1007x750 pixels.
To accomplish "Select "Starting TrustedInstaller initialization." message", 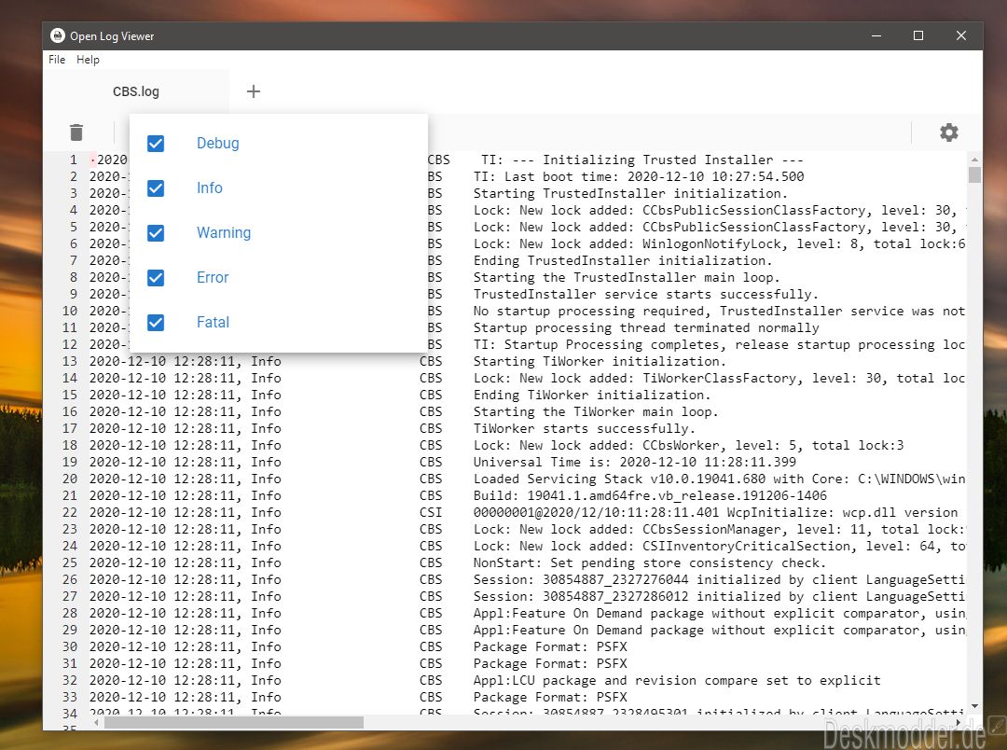I will point(630,193).
